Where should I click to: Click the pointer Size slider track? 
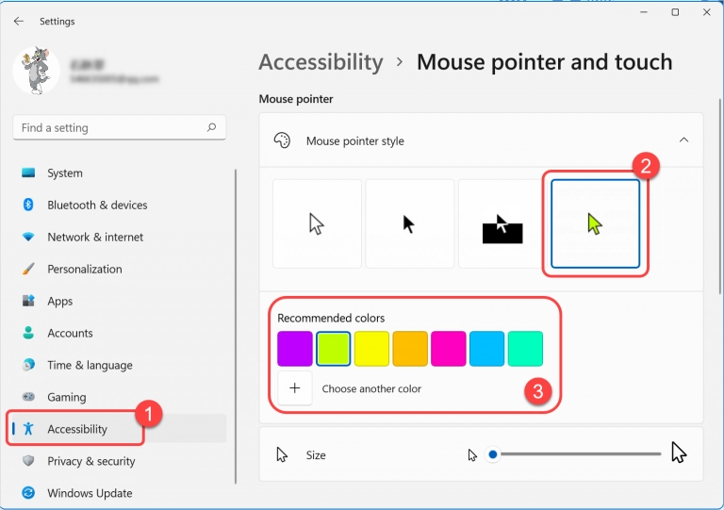coord(577,454)
